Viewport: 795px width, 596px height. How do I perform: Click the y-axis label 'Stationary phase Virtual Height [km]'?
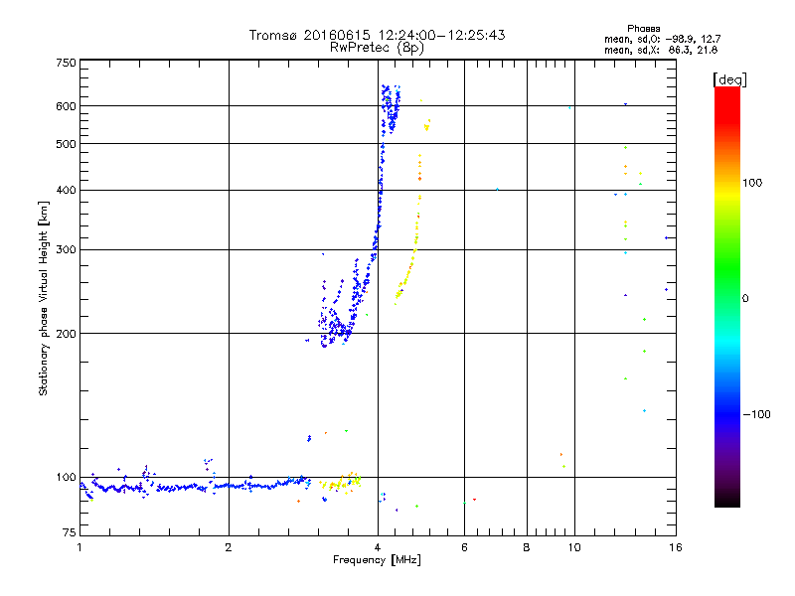coord(43,299)
